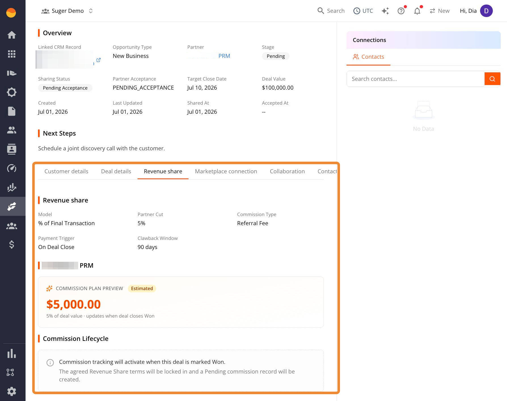
Task: Open the hexagon integrations sidebar icon
Action: (x=12, y=92)
